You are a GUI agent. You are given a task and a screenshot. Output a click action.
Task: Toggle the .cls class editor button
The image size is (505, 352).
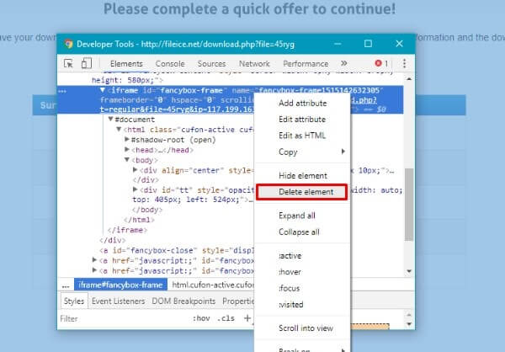coord(226,318)
